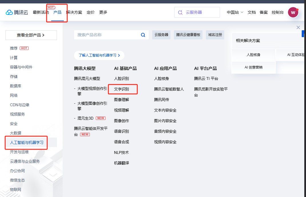Close the product menu panel

(x=298, y=27)
